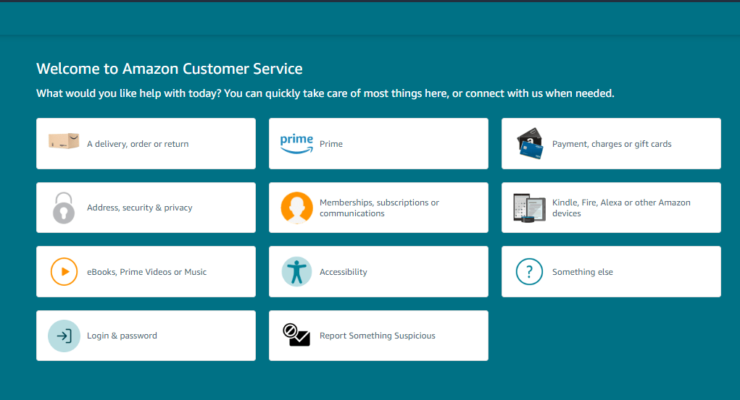Select the Prime text label
This screenshot has width=740, height=400.
331,144
